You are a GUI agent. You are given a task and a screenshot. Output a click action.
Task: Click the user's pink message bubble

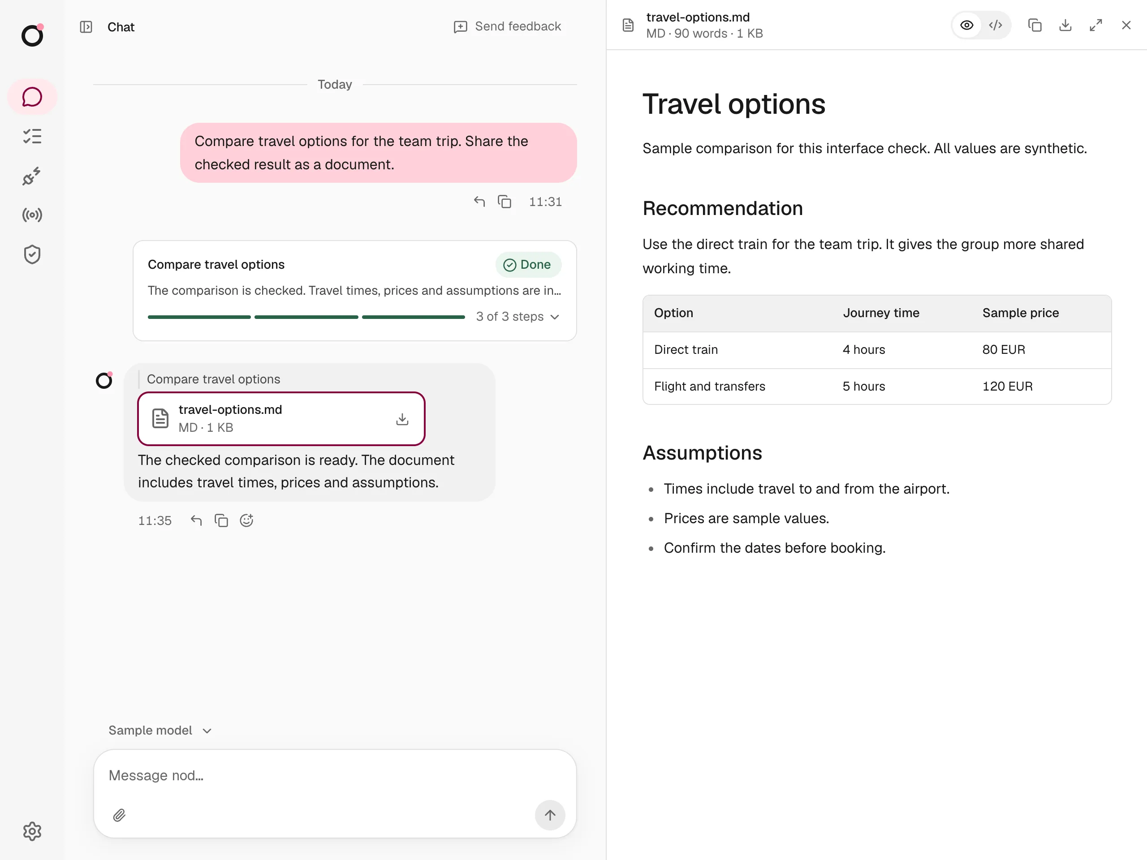click(x=379, y=152)
